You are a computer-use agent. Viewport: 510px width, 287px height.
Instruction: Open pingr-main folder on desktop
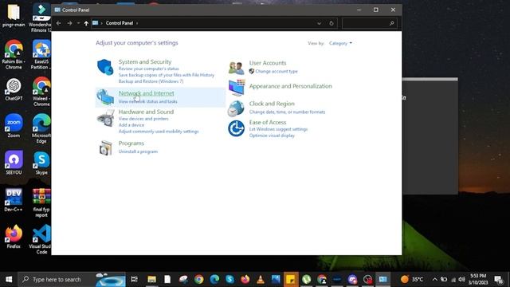pos(14,16)
